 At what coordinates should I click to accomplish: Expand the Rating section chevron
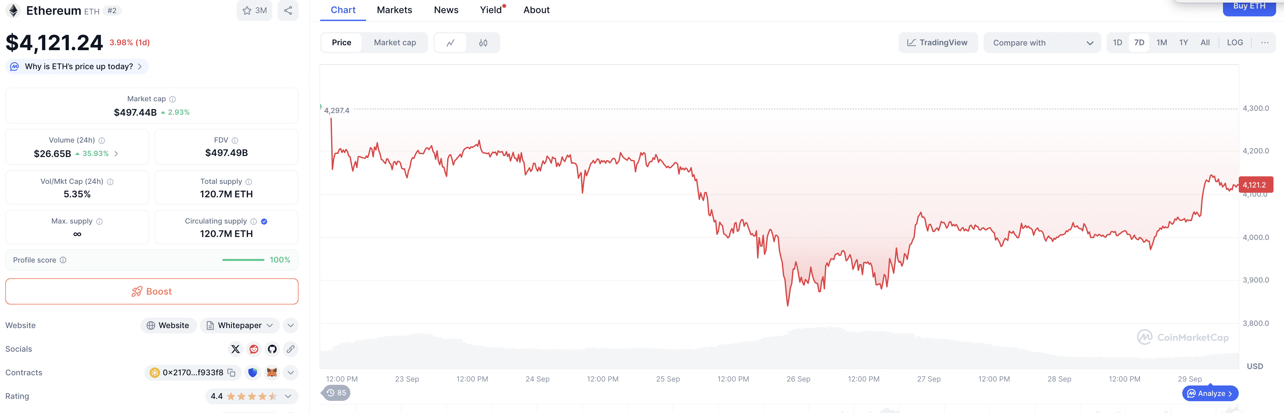287,396
